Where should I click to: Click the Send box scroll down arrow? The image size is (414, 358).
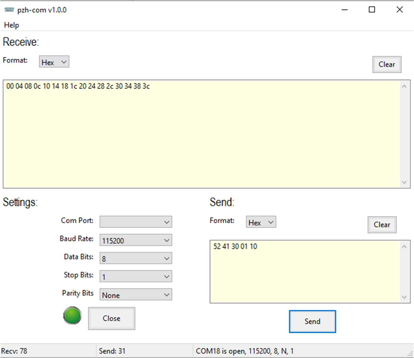point(404,297)
